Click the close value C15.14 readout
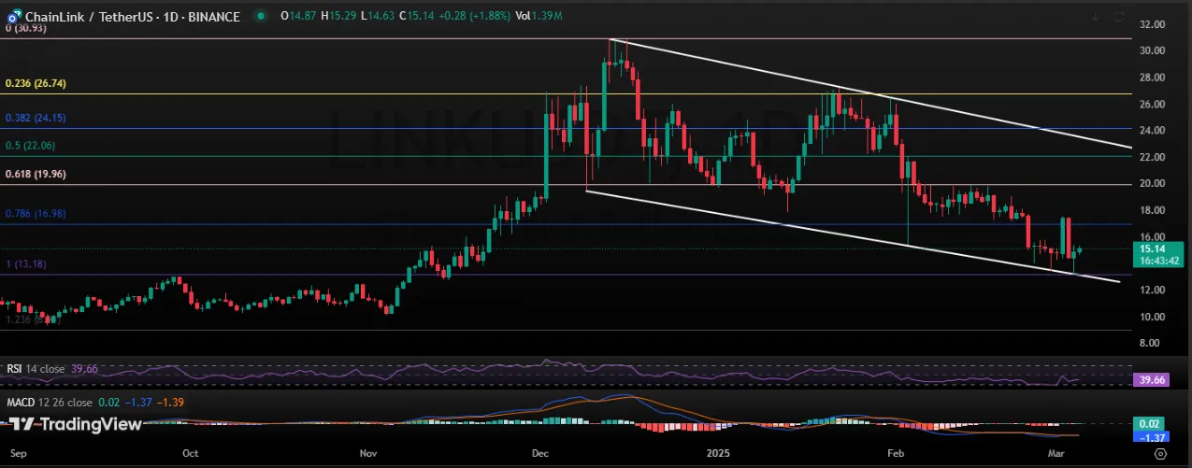1192x468 pixels. pyautogui.click(x=417, y=17)
